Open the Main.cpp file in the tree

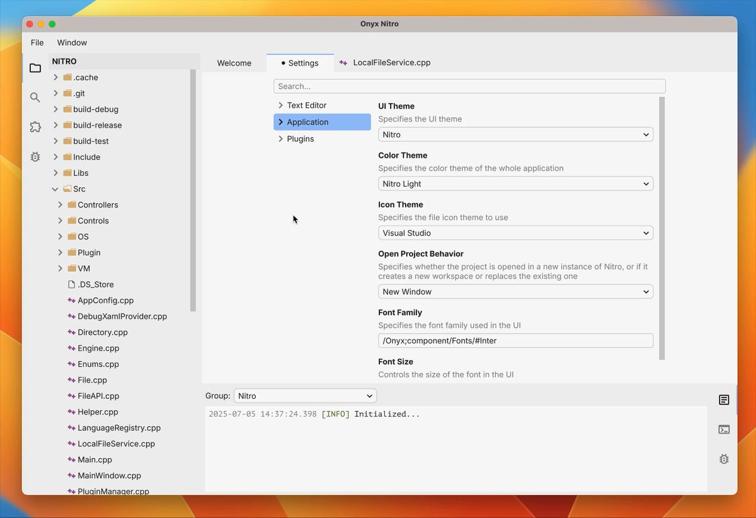[94, 459]
